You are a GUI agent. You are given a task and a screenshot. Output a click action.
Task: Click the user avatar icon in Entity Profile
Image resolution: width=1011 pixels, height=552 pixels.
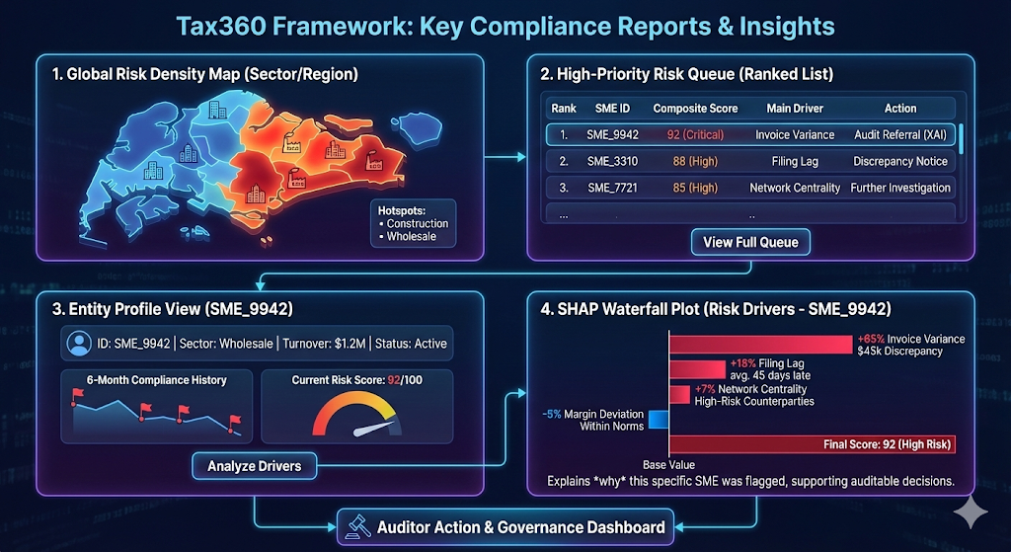coord(77,344)
